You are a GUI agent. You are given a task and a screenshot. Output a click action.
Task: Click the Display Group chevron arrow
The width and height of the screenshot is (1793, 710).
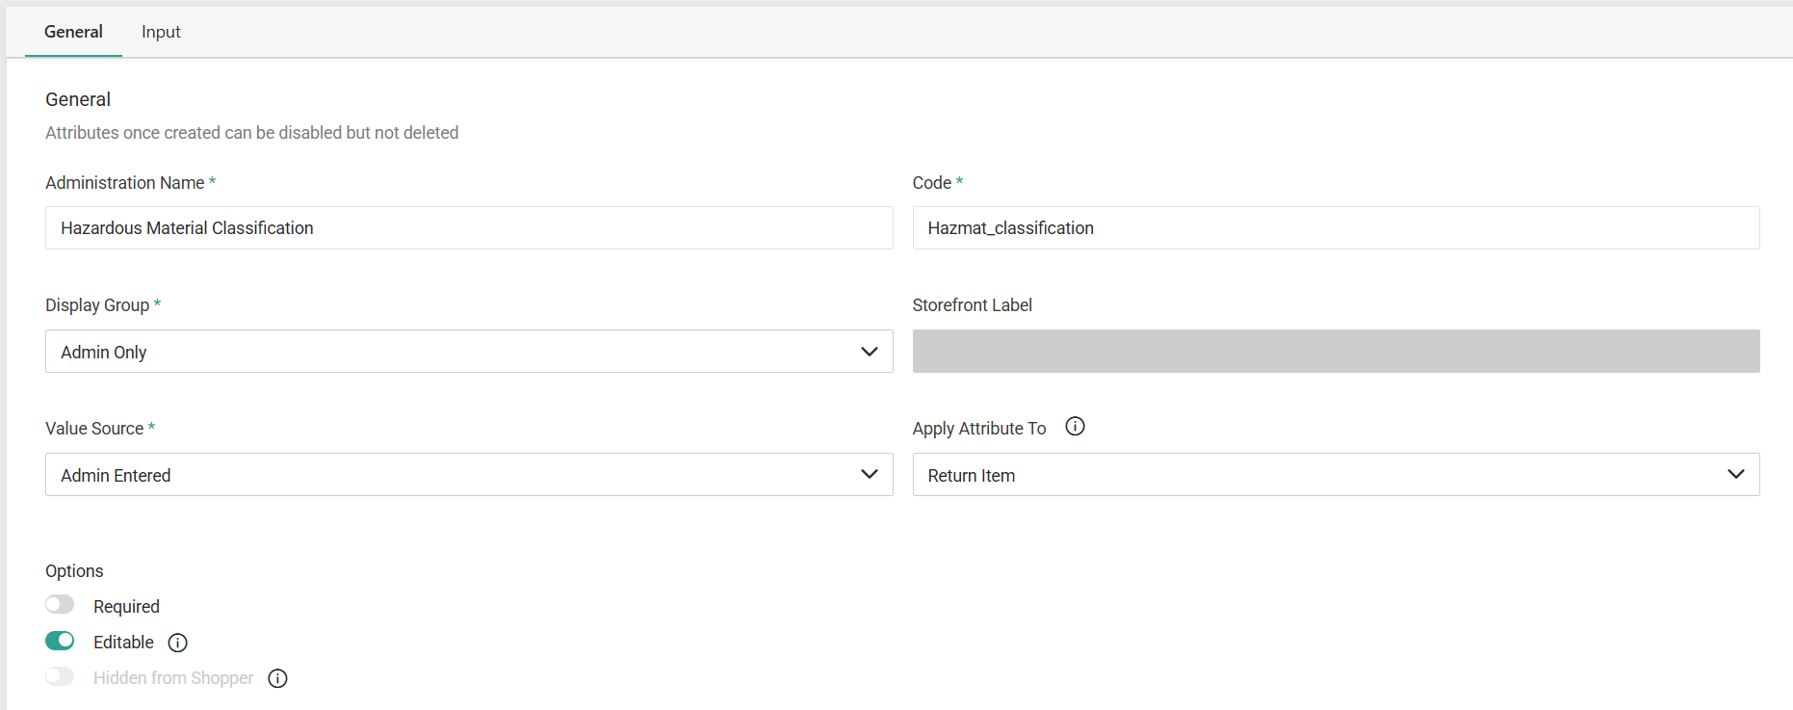pos(869,352)
